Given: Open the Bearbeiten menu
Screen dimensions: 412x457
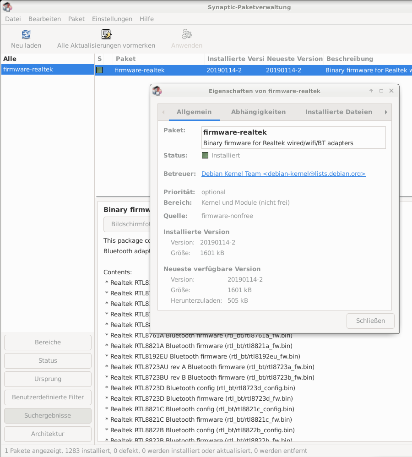Looking at the screenshot, I should point(44,19).
